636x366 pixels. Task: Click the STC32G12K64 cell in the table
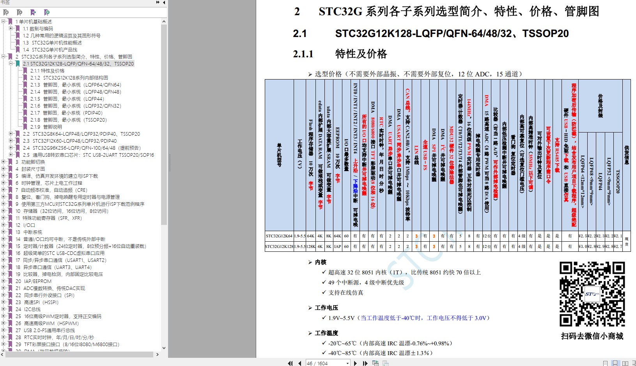coord(279,236)
